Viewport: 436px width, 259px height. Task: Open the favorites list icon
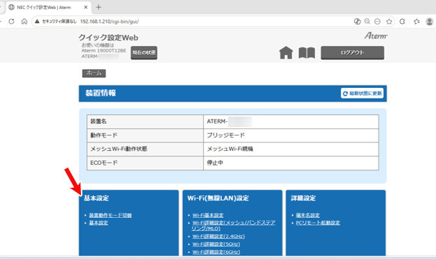[x=416, y=22]
